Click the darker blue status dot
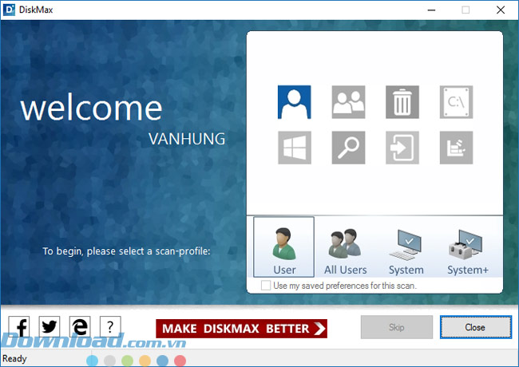Screen dimensions: 519x367 [162, 361]
